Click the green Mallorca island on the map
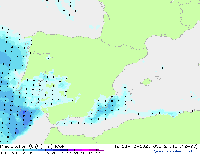 [x=146, y=82]
